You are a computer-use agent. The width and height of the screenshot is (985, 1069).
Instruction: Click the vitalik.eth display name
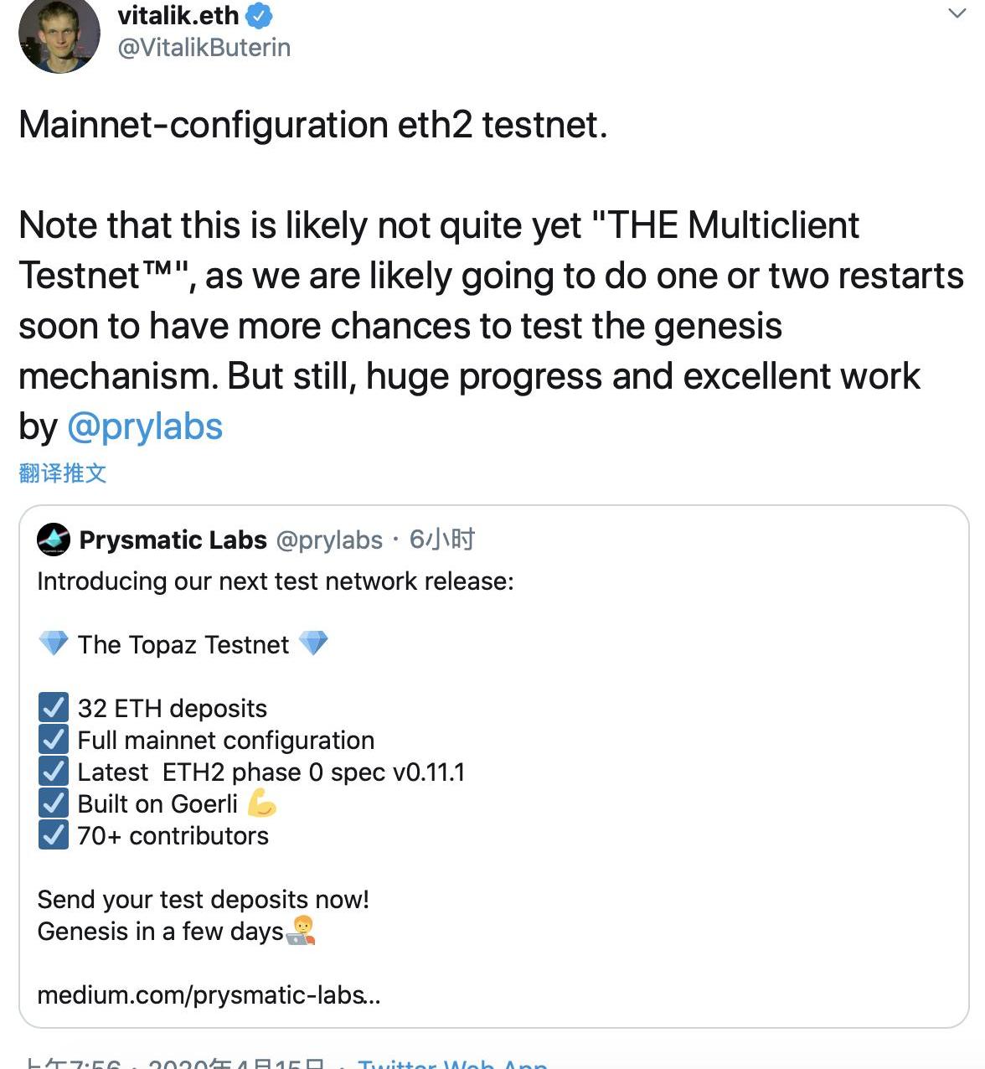[x=178, y=15]
